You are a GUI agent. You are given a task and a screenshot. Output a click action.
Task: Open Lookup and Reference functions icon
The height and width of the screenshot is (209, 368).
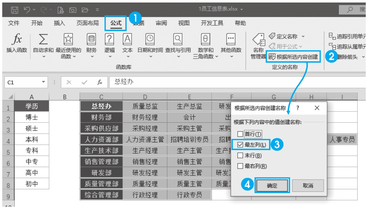(178, 40)
